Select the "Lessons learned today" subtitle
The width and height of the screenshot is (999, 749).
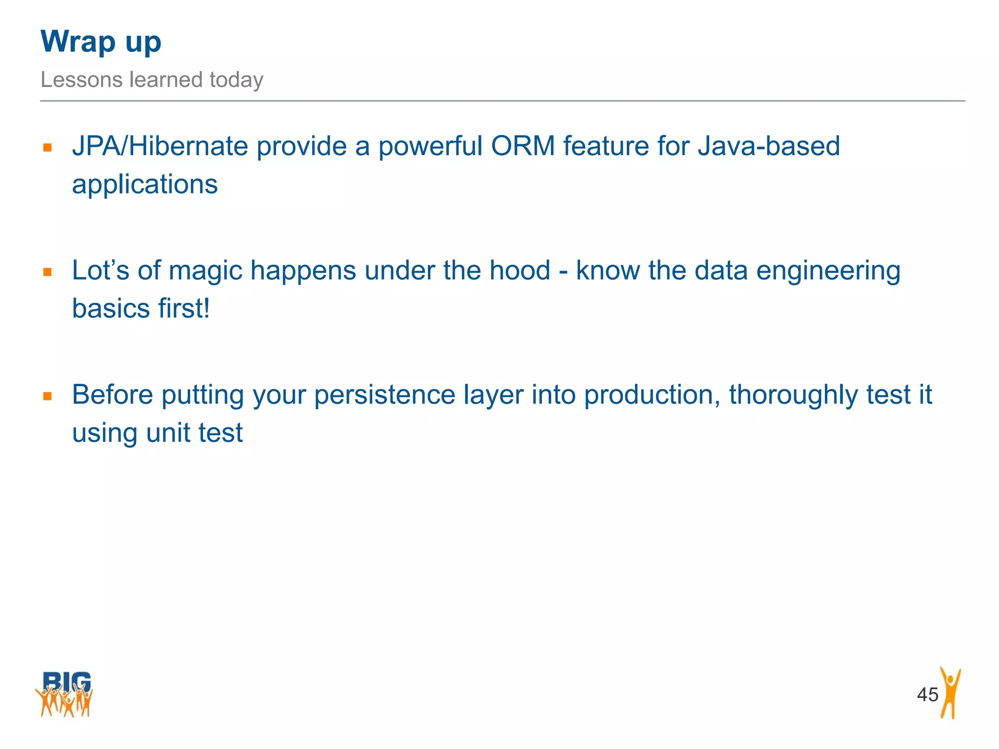point(152,79)
